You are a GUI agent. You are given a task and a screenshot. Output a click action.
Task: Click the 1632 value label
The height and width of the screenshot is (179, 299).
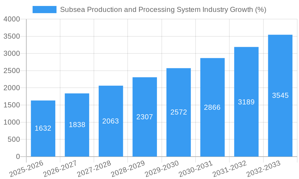tap(43, 128)
